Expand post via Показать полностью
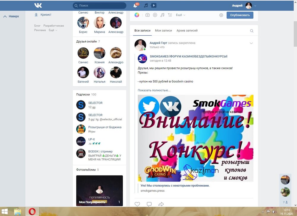 click(154, 90)
